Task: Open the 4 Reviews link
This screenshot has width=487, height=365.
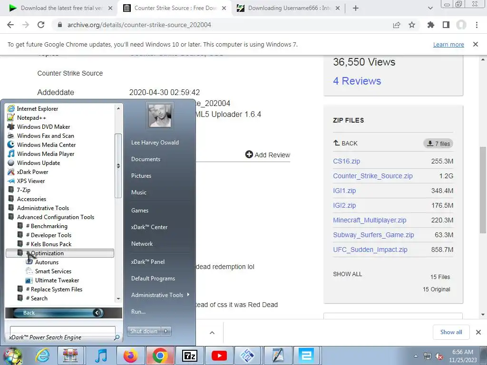Action: pos(357,81)
